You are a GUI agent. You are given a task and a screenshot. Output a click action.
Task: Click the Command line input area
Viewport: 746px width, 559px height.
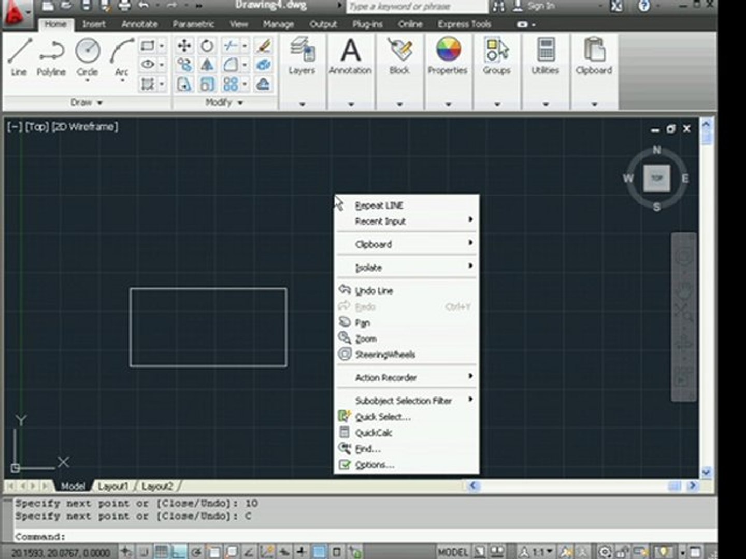[x=363, y=536]
